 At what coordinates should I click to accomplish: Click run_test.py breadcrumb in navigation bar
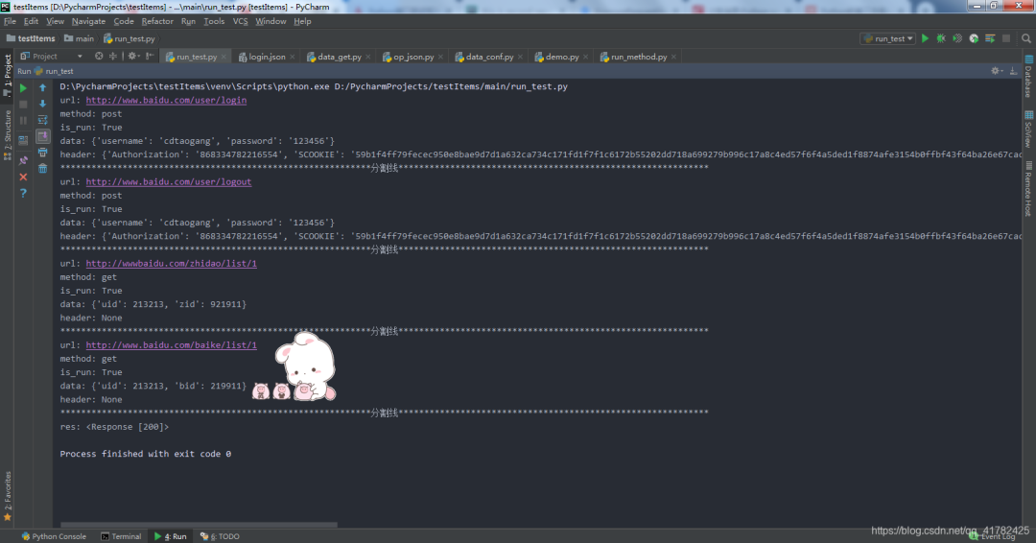(129, 38)
